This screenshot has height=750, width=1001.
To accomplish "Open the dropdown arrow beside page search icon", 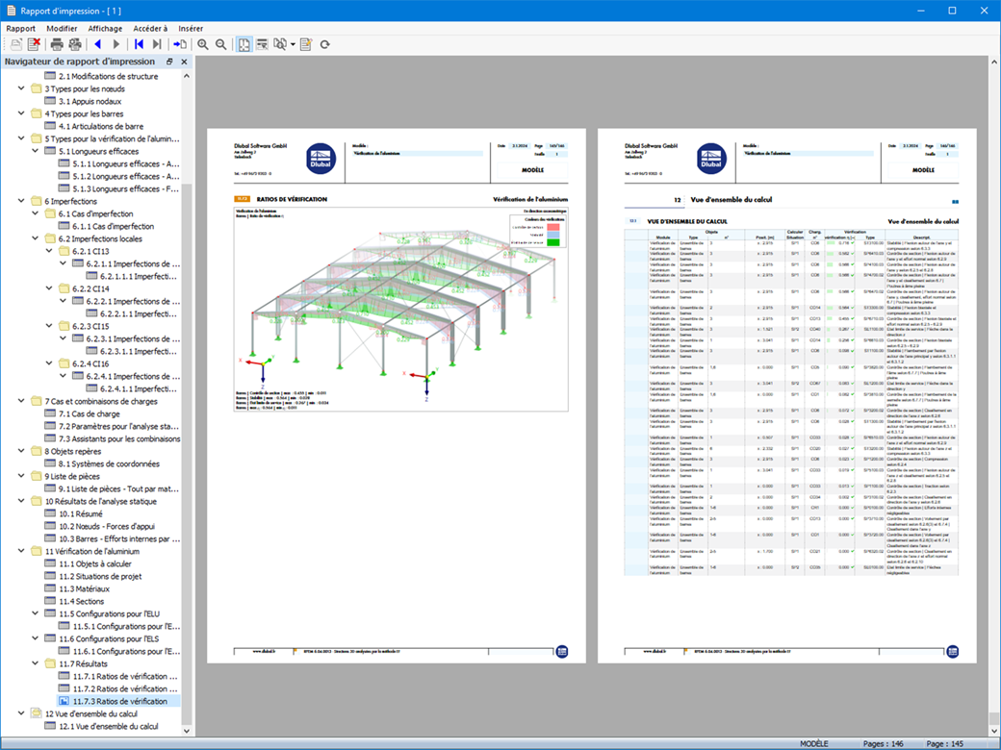I will (x=293, y=44).
